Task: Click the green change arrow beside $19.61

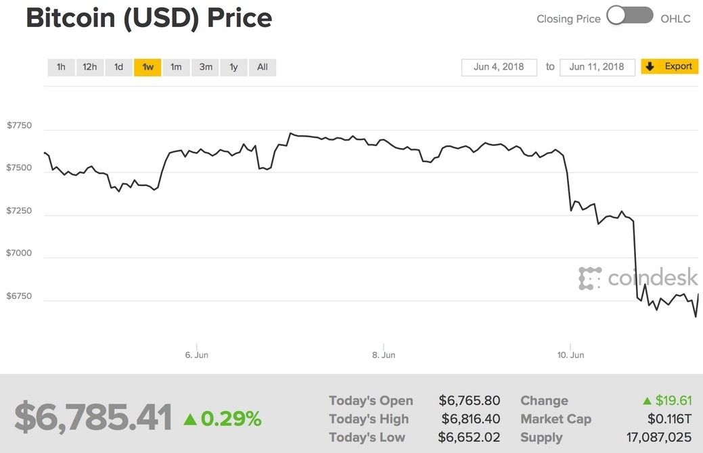Action: [648, 401]
